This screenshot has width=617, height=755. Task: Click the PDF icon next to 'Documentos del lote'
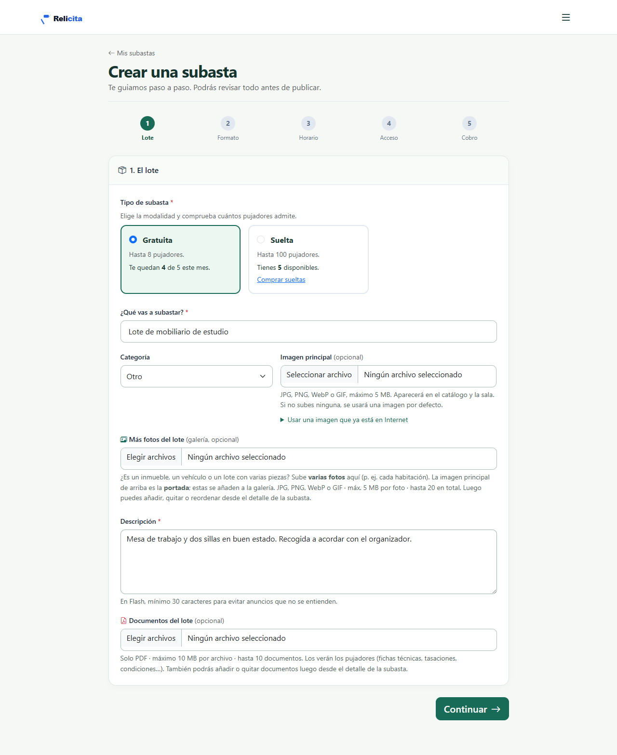click(x=124, y=621)
